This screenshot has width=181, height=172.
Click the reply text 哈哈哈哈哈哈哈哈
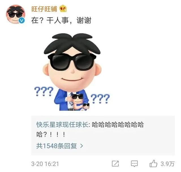pos(118,125)
